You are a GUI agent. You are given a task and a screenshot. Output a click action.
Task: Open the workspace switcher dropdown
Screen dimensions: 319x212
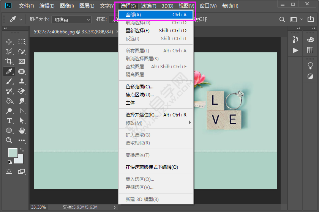coord(296,19)
